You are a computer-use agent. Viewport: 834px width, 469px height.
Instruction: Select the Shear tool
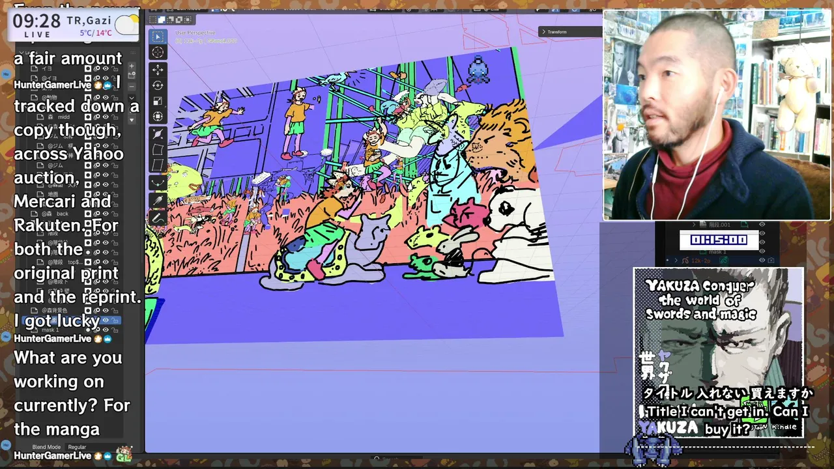pos(158,165)
